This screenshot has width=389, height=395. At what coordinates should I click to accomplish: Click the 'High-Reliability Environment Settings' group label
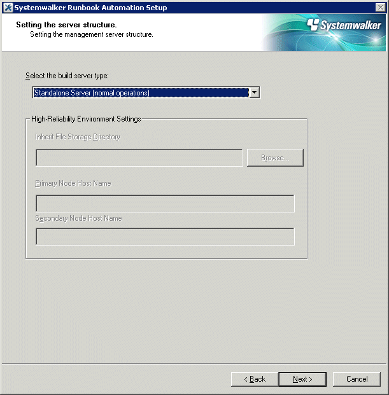(86, 119)
